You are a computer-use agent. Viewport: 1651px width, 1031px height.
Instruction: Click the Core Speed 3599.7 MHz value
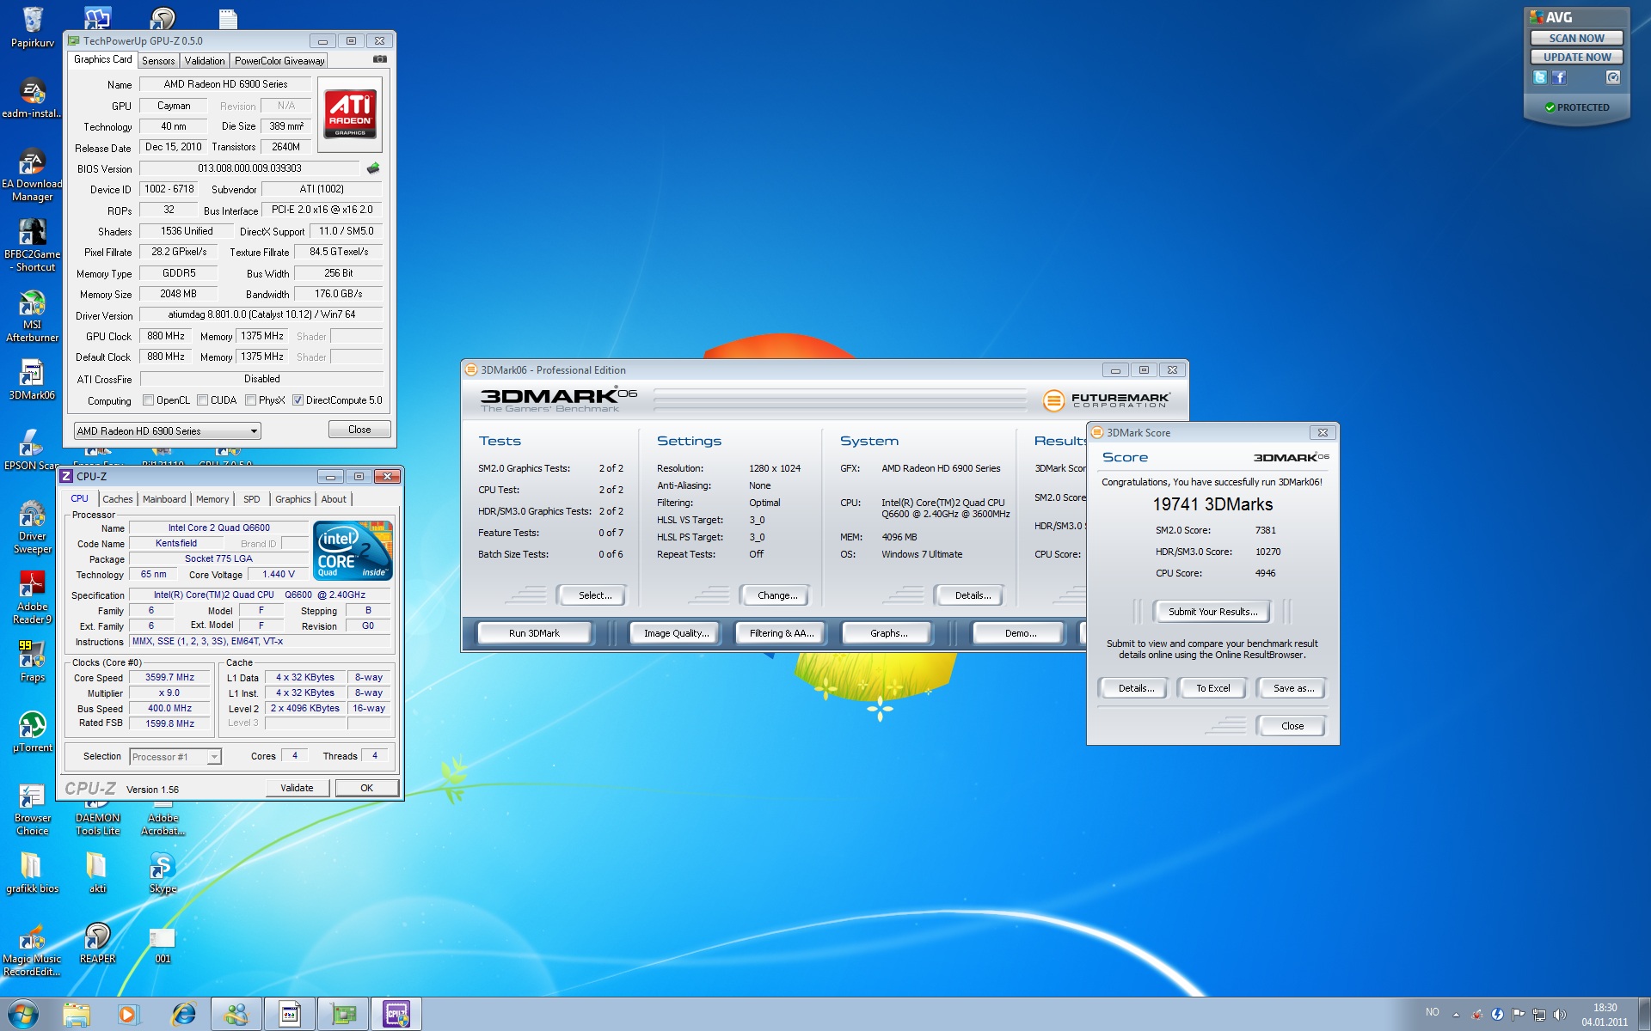(x=169, y=678)
